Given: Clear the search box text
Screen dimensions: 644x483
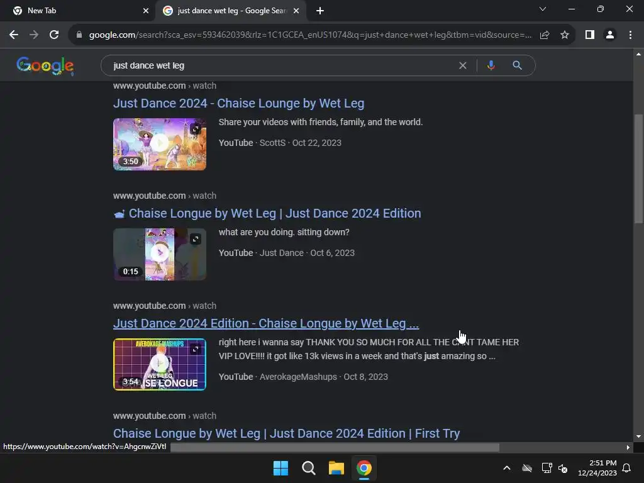Looking at the screenshot, I should pos(462,65).
